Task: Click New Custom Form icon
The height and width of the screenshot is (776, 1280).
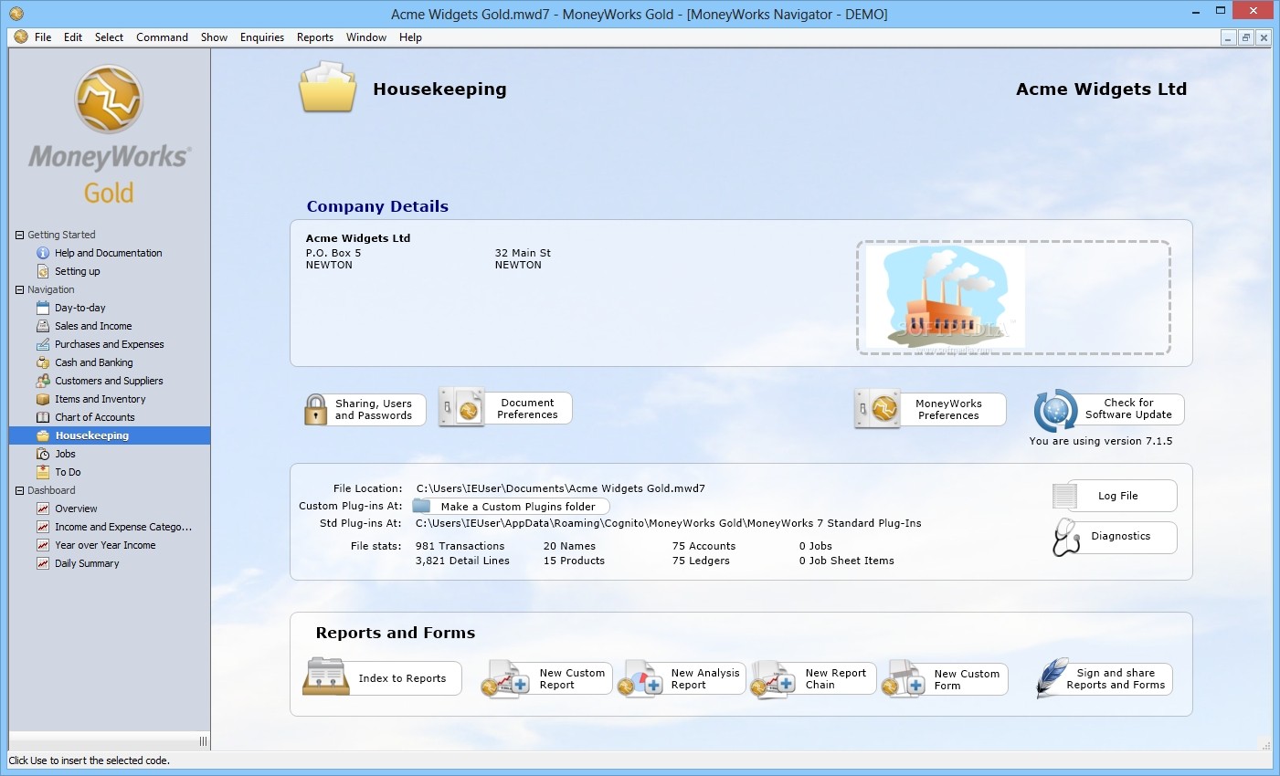Action: (904, 679)
